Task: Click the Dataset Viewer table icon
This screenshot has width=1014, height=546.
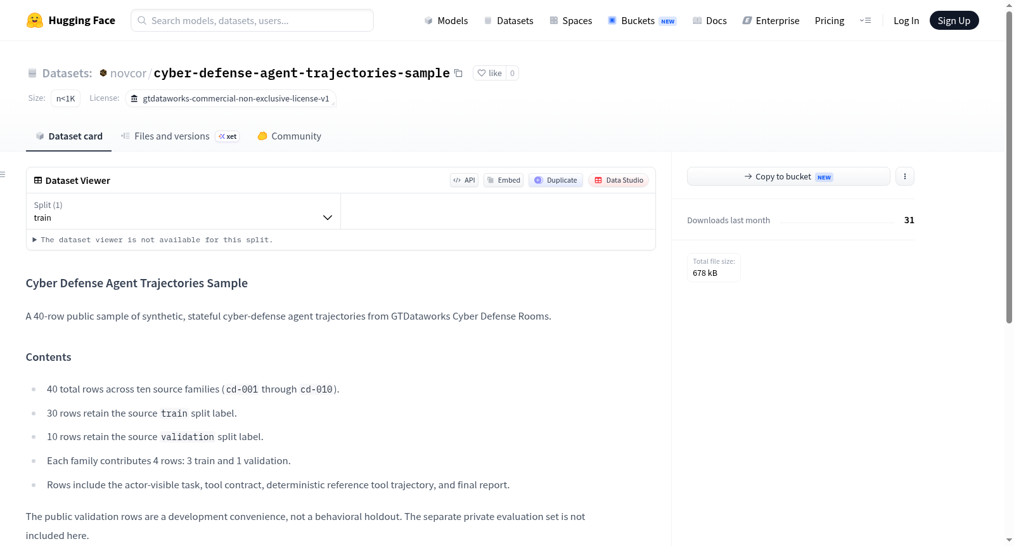Action: tap(38, 180)
